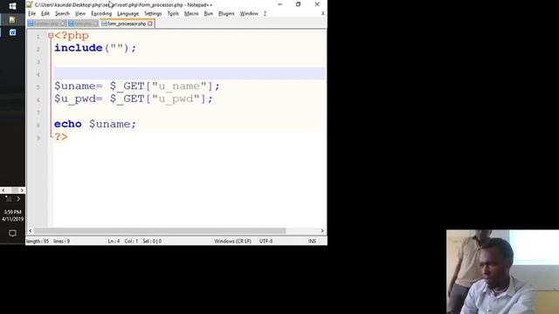Screen dimensions: 559x314
Task: Open the question mark help menu
Action: click(x=265, y=14)
